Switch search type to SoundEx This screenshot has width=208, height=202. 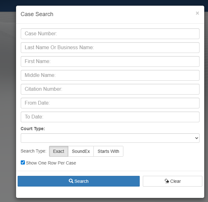coord(81,151)
